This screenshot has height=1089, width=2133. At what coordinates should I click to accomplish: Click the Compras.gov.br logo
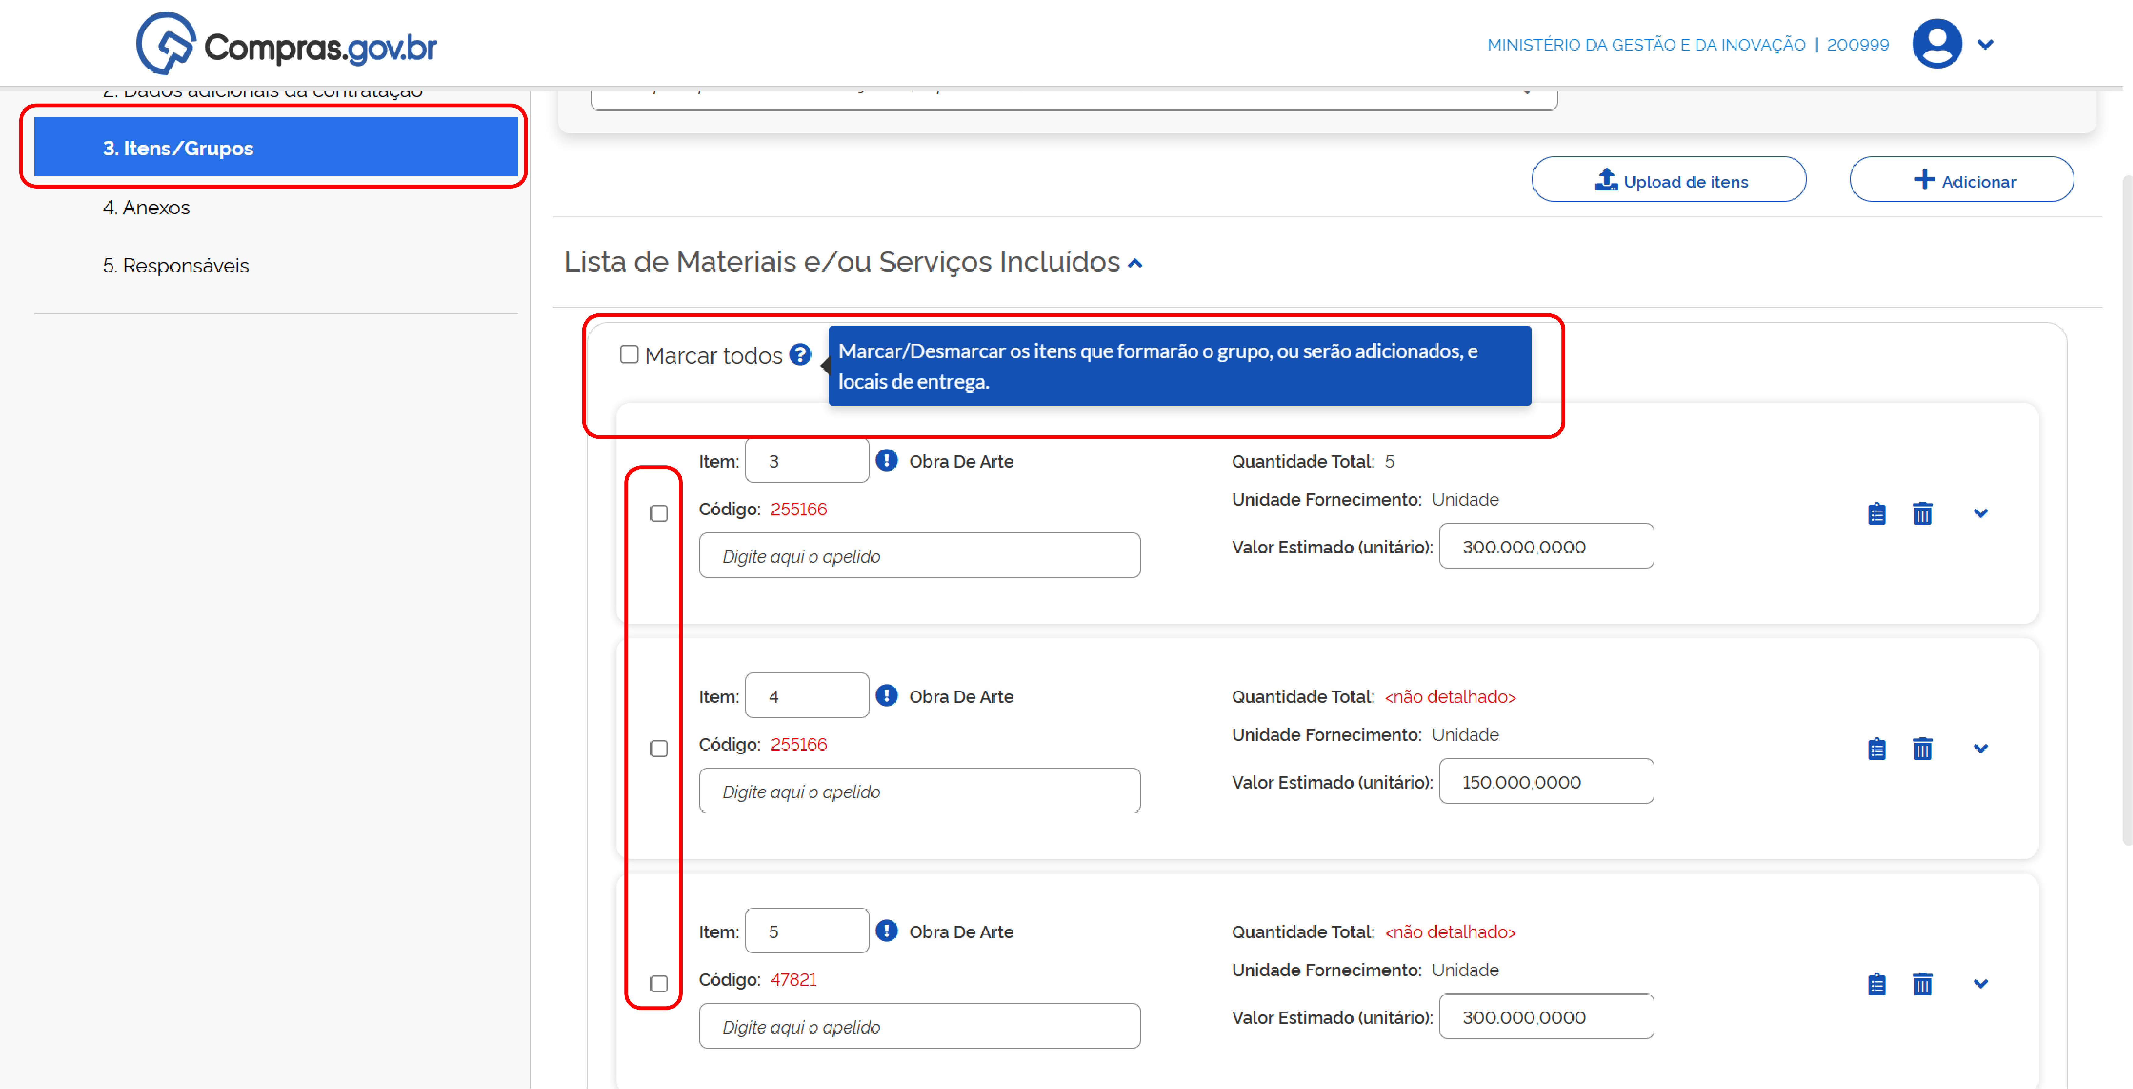(287, 44)
